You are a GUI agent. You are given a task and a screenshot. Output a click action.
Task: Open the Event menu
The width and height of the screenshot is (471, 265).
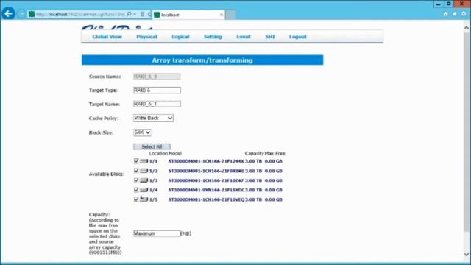point(244,37)
